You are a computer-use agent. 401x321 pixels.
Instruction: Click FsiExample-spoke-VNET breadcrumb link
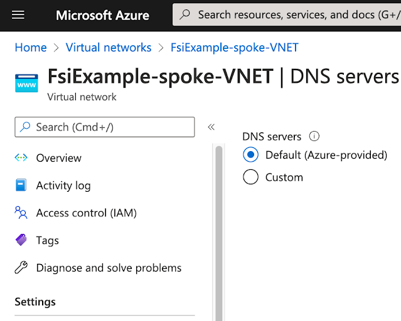click(x=234, y=48)
